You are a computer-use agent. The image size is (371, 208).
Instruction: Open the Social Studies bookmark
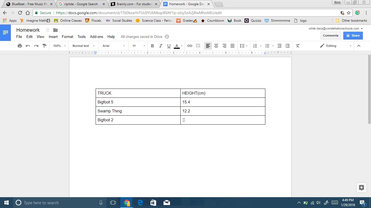(119, 21)
